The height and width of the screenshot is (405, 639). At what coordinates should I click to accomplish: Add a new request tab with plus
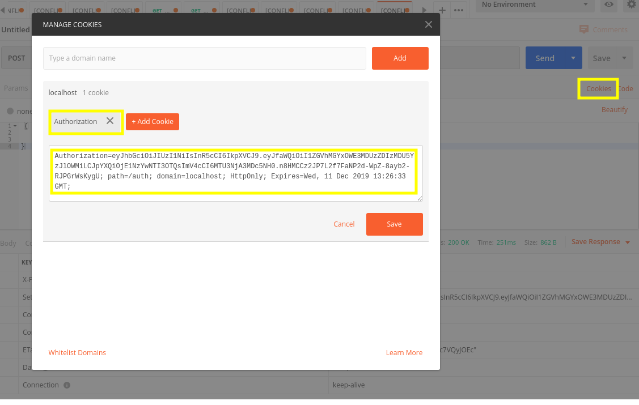tap(442, 10)
